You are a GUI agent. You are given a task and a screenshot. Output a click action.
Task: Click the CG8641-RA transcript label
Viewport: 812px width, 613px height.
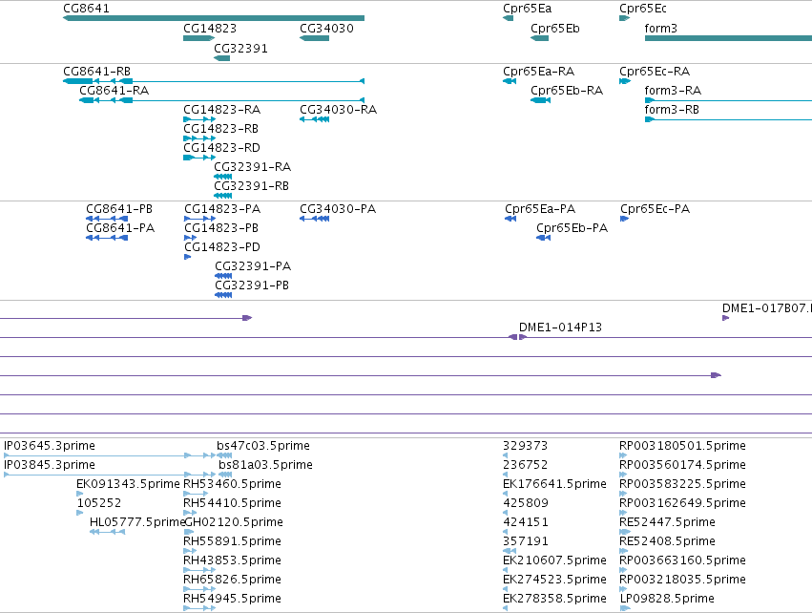pyautogui.click(x=114, y=91)
